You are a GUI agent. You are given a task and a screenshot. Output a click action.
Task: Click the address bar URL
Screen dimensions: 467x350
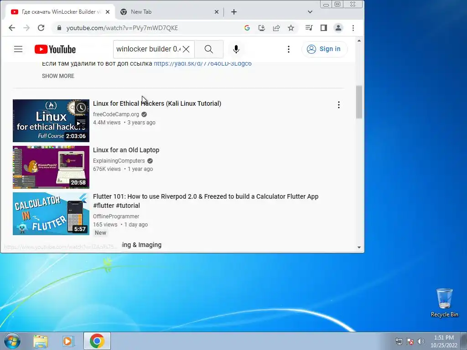122,28
